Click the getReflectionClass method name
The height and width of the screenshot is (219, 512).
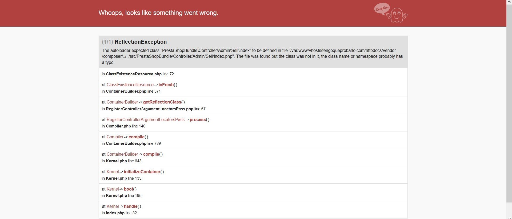coord(162,102)
